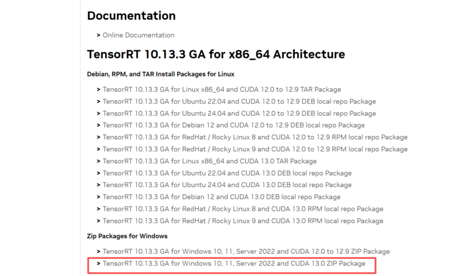The height and width of the screenshot is (276, 458).
Task: Download Linux x86_64 CUDA 12.0 to 12.9 TAR Package
Action: click(222, 89)
